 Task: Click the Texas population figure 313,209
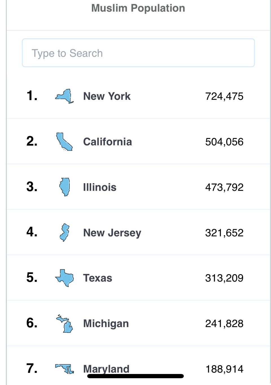point(224,278)
